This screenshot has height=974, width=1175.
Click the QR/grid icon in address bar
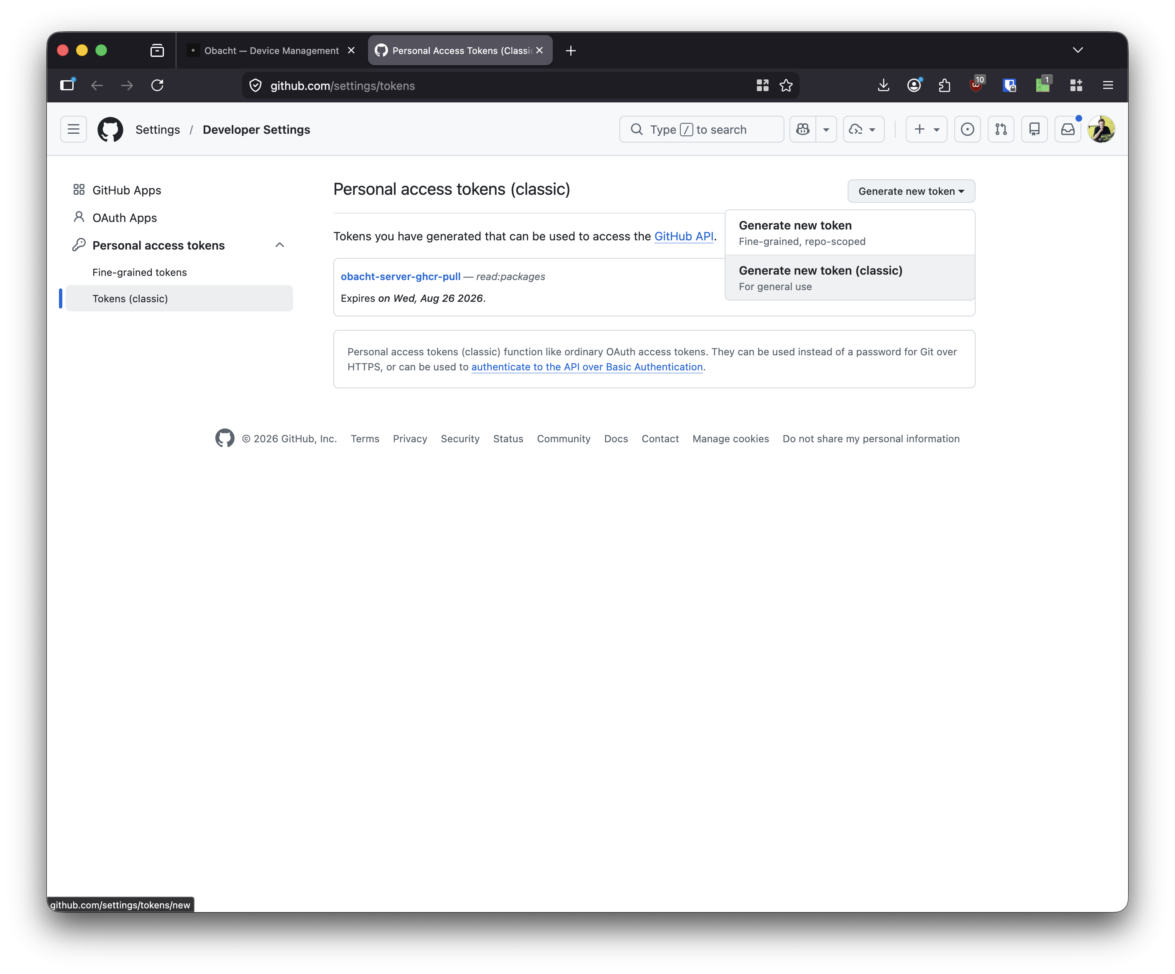(763, 86)
